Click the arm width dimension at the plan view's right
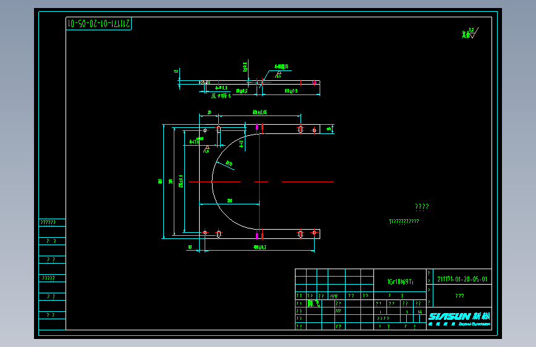The height and width of the screenshot is (347, 536). [x=328, y=129]
